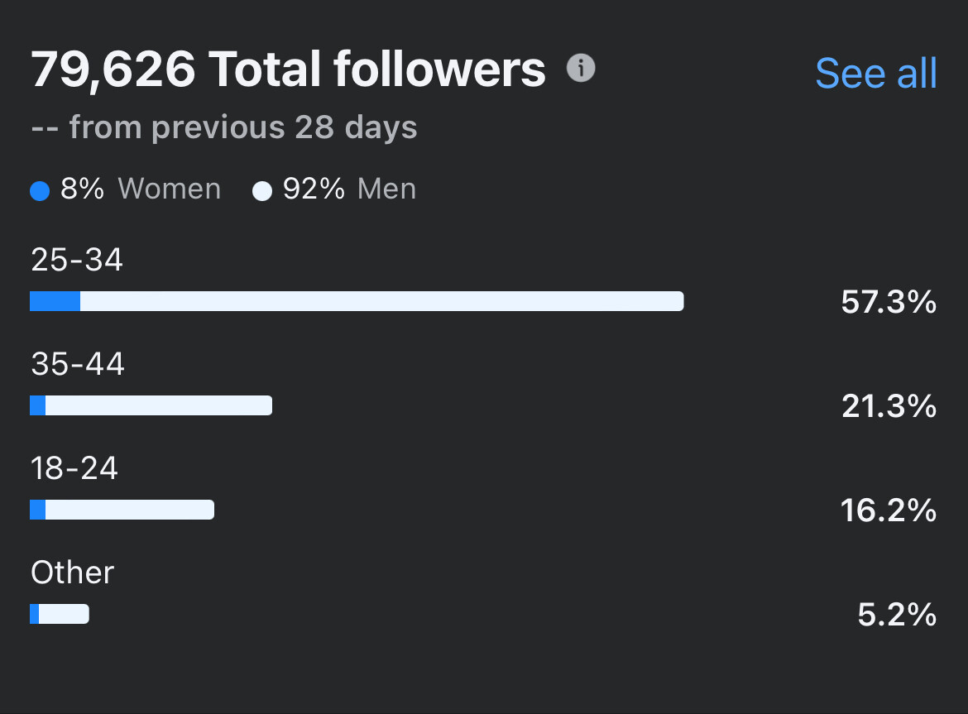The image size is (968, 714).
Task: Click the white Men legend dot
Action: pos(262,191)
